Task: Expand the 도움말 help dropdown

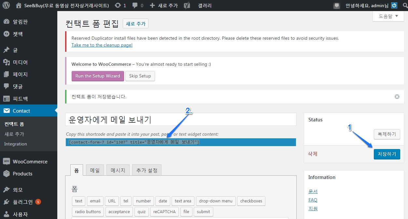Action: [388, 16]
